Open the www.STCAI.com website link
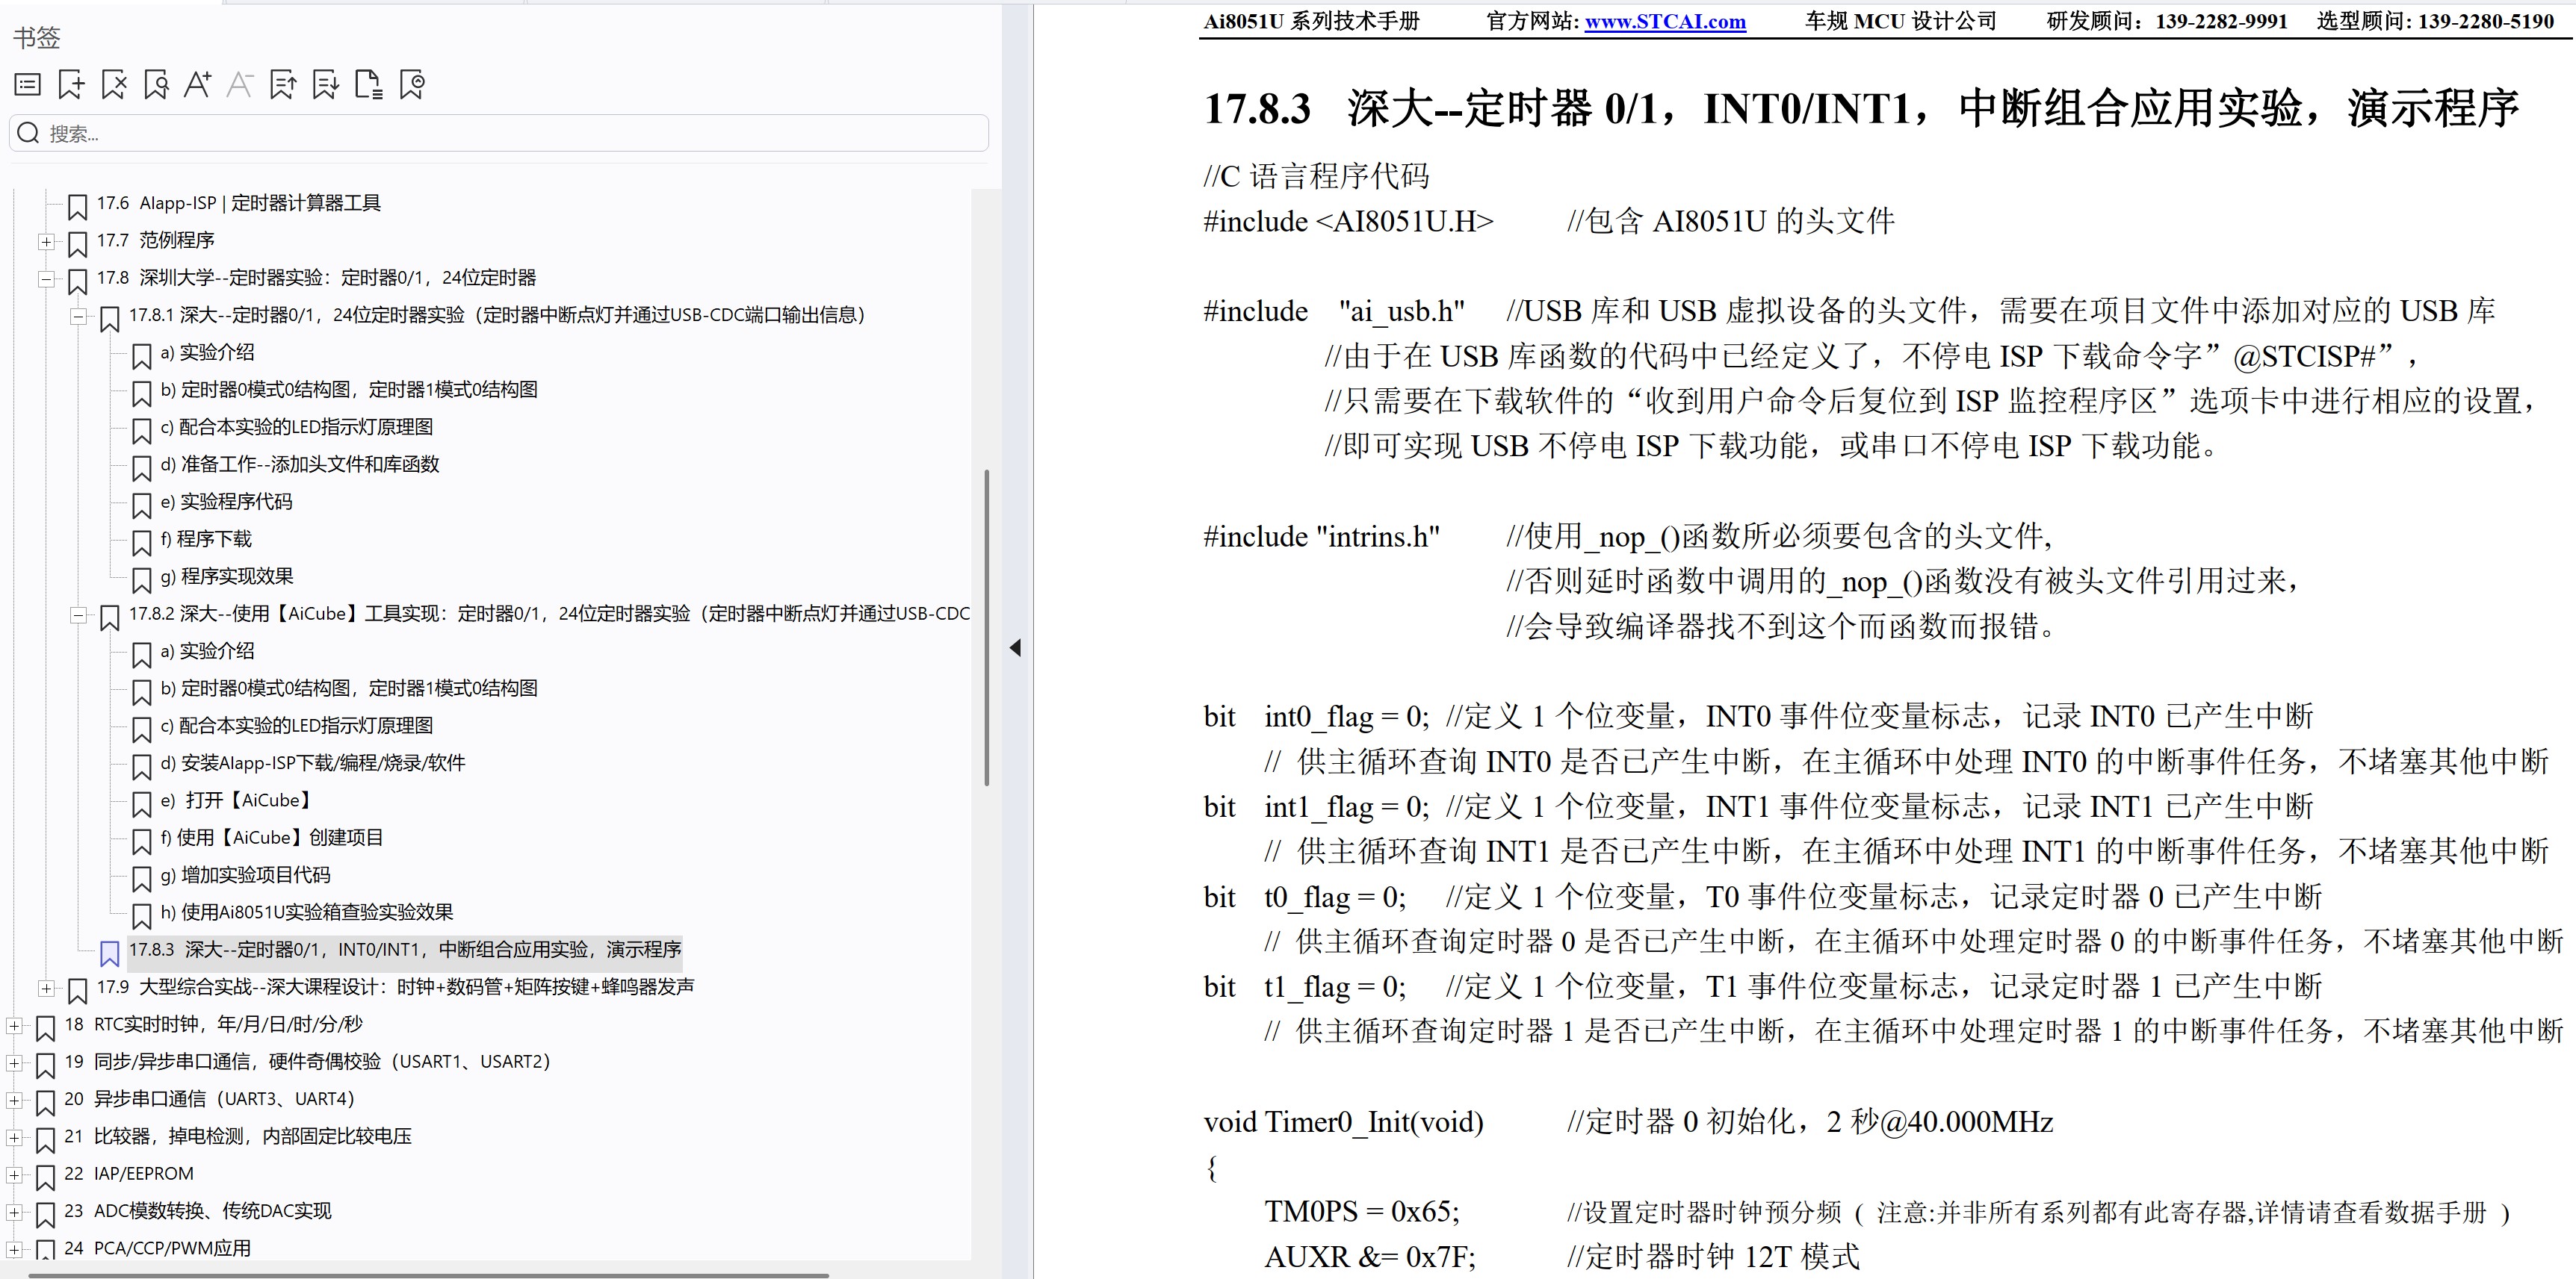The height and width of the screenshot is (1279, 2576). pyautogui.click(x=1665, y=21)
